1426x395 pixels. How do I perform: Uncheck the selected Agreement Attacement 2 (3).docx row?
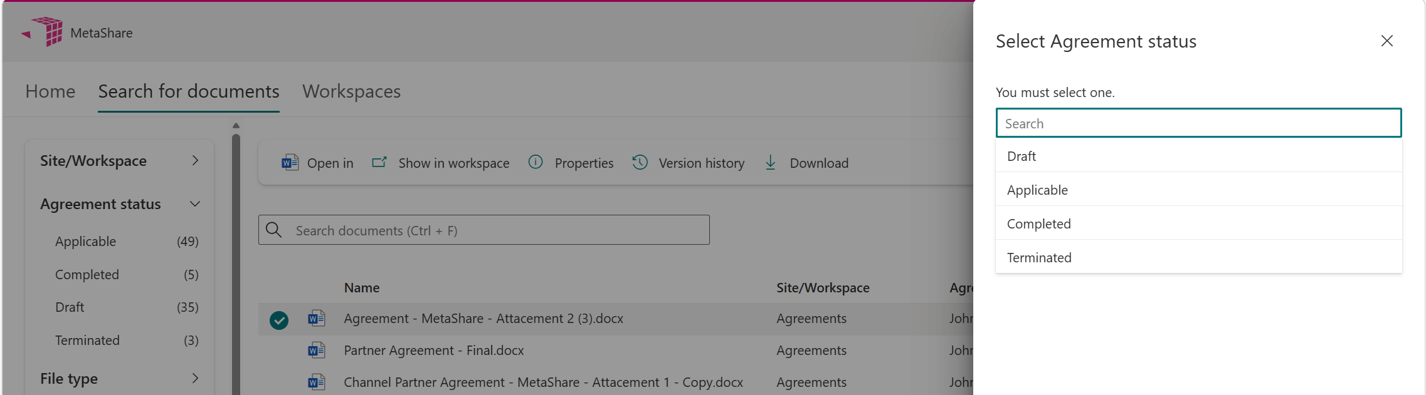tap(279, 320)
